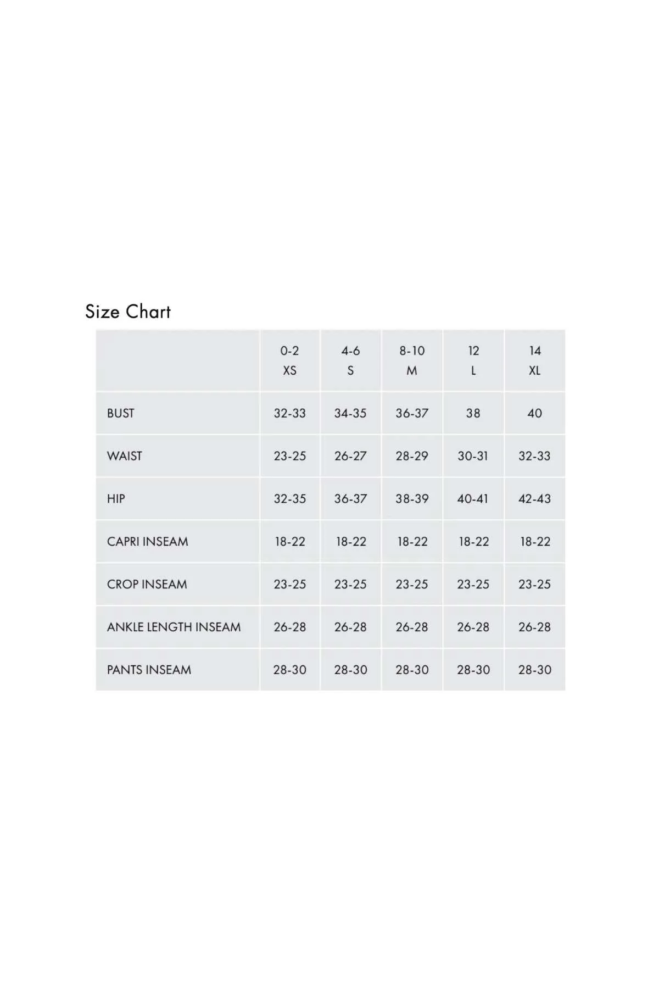Viewport: 659px width, 989px height.
Task: Click the Size Chart heading
Action: [128, 312]
